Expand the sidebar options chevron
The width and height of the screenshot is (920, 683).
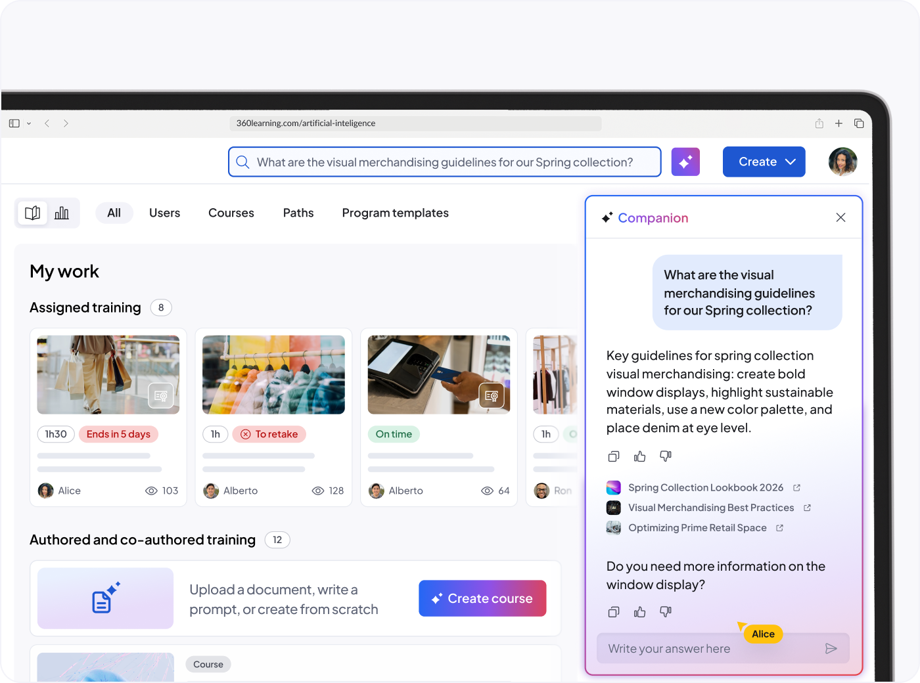pyautogui.click(x=29, y=123)
